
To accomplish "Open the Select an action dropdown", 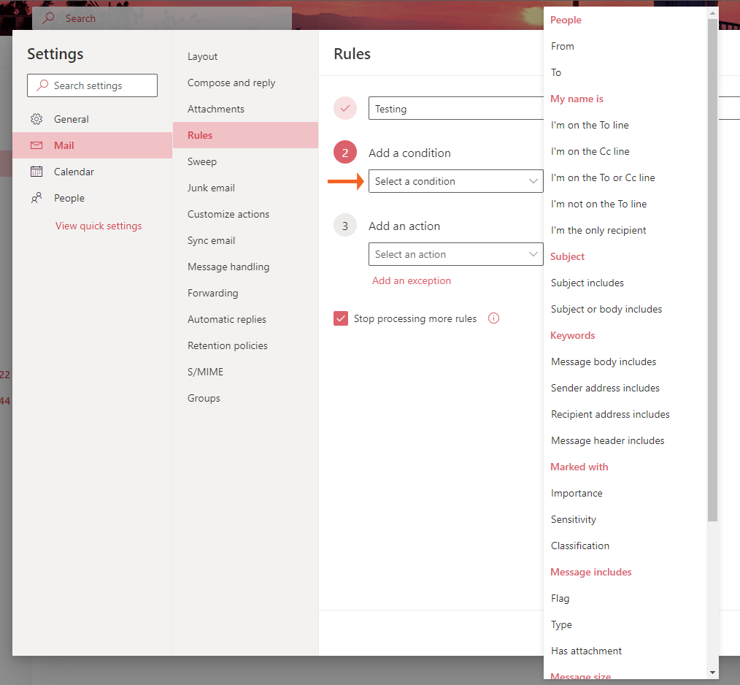I will pyautogui.click(x=455, y=254).
